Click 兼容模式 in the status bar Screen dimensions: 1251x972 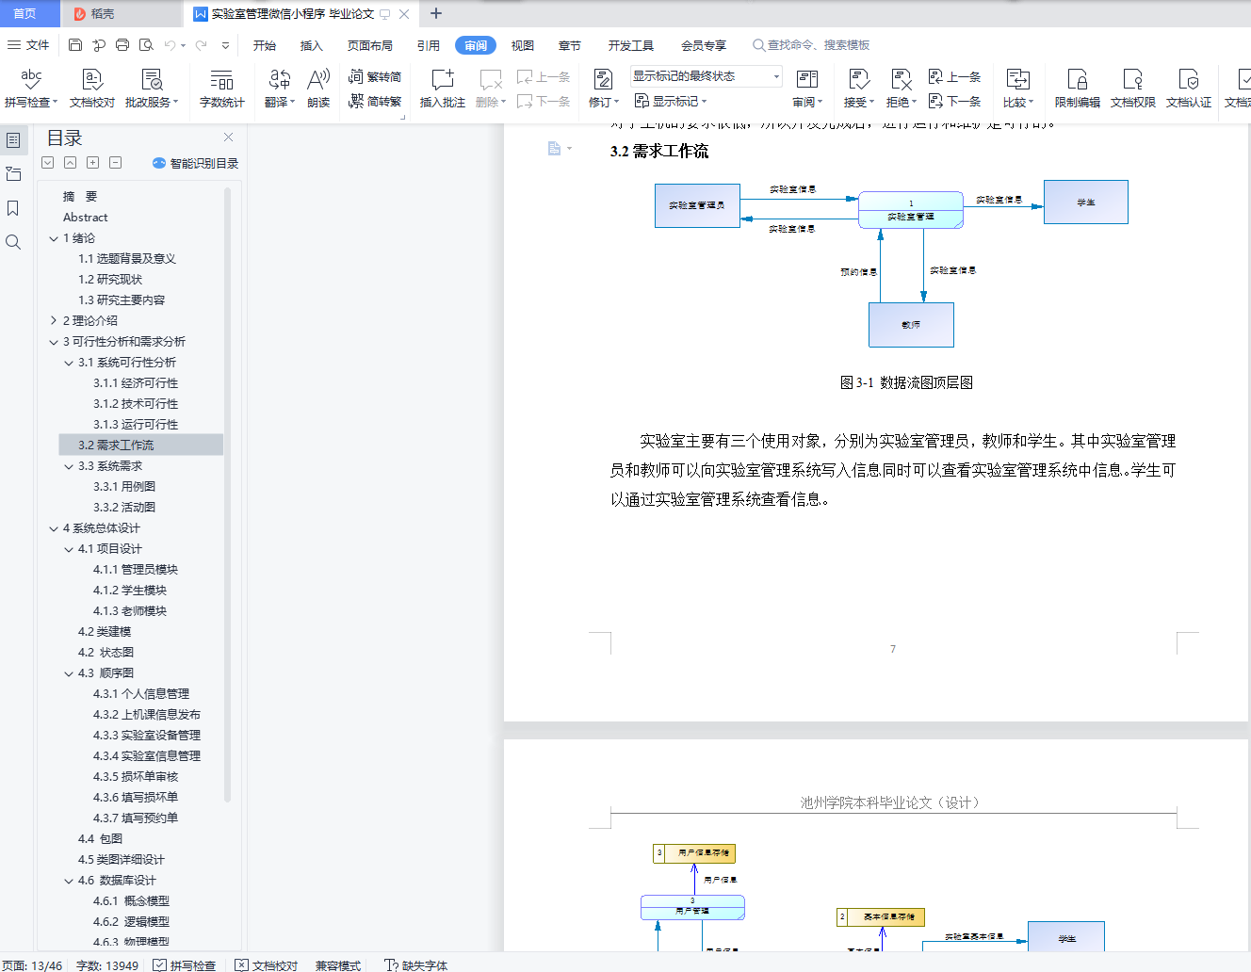coord(338,965)
